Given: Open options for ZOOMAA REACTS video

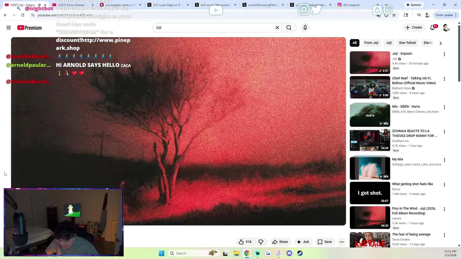Looking at the screenshot, I should (444, 132).
